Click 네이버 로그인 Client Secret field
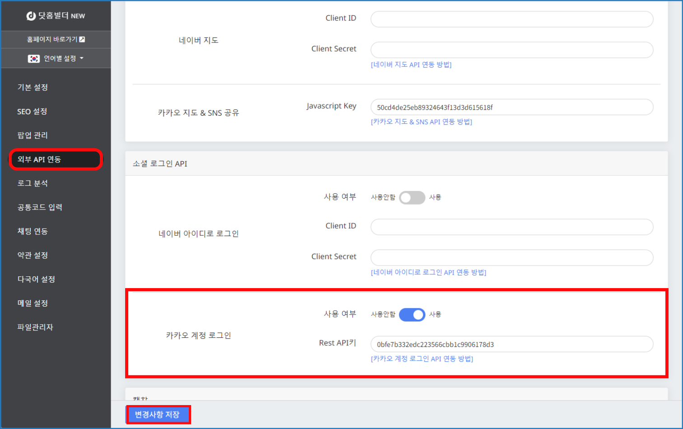Image resolution: width=683 pixels, height=429 pixels. click(x=511, y=257)
